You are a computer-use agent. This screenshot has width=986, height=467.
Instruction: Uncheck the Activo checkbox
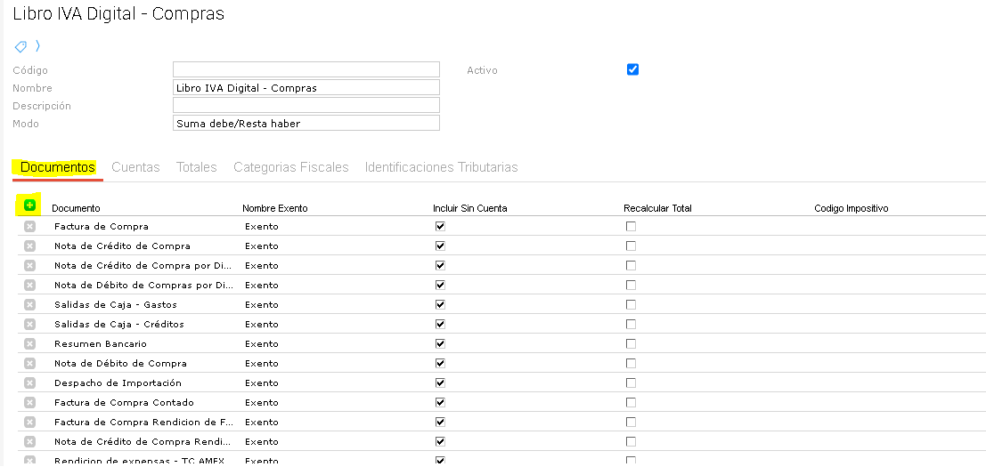coord(632,70)
